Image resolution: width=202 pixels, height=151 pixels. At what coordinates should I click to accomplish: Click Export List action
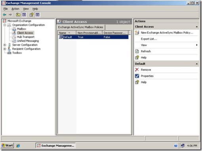[149, 39]
